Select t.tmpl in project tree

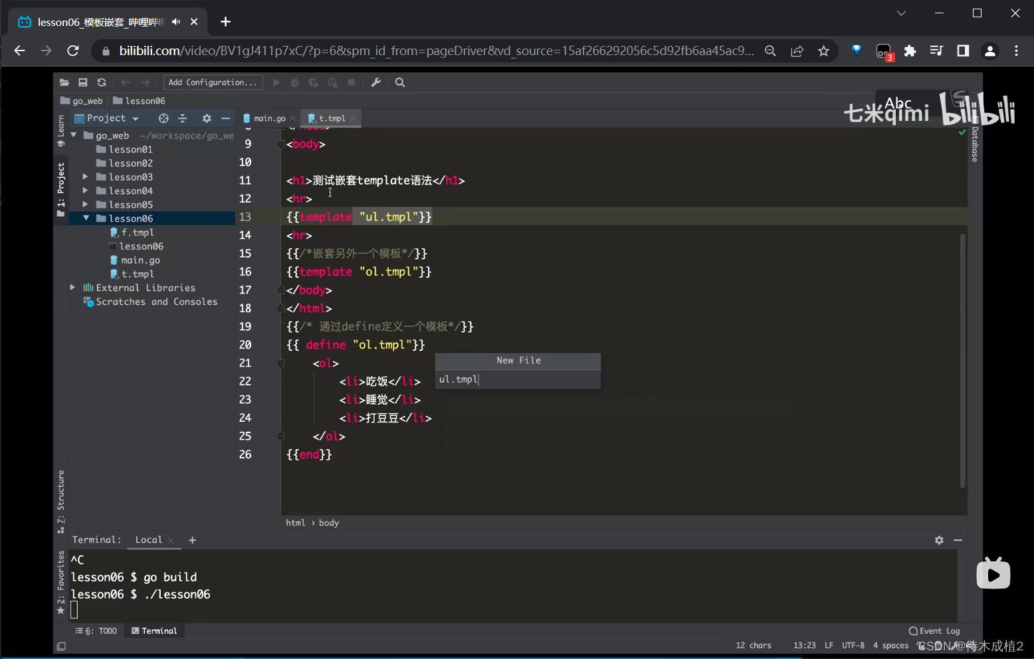(x=132, y=274)
